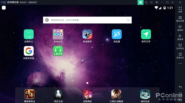Click the home screen page indicator dot
The height and width of the screenshot is (103, 185).
click(87, 83)
